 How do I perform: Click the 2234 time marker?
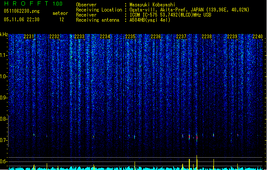click(105, 37)
